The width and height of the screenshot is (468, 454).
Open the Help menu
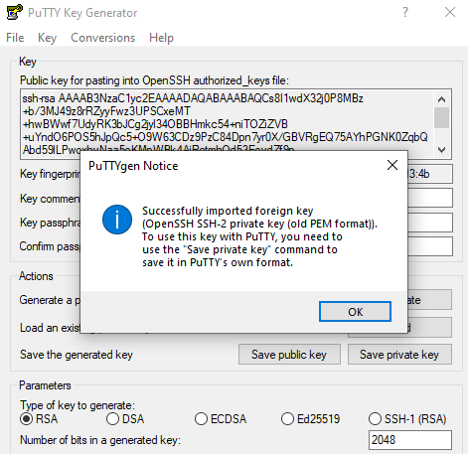click(161, 38)
